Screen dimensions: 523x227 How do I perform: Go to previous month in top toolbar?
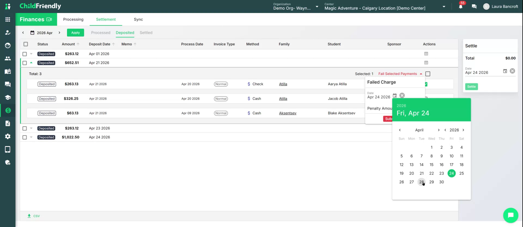tap(23, 33)
